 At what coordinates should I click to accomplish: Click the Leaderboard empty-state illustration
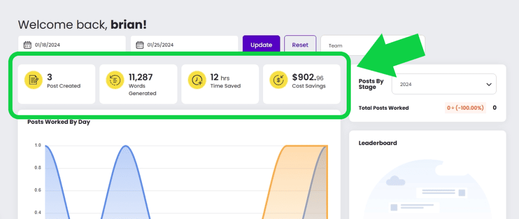[x=428, y=190]
